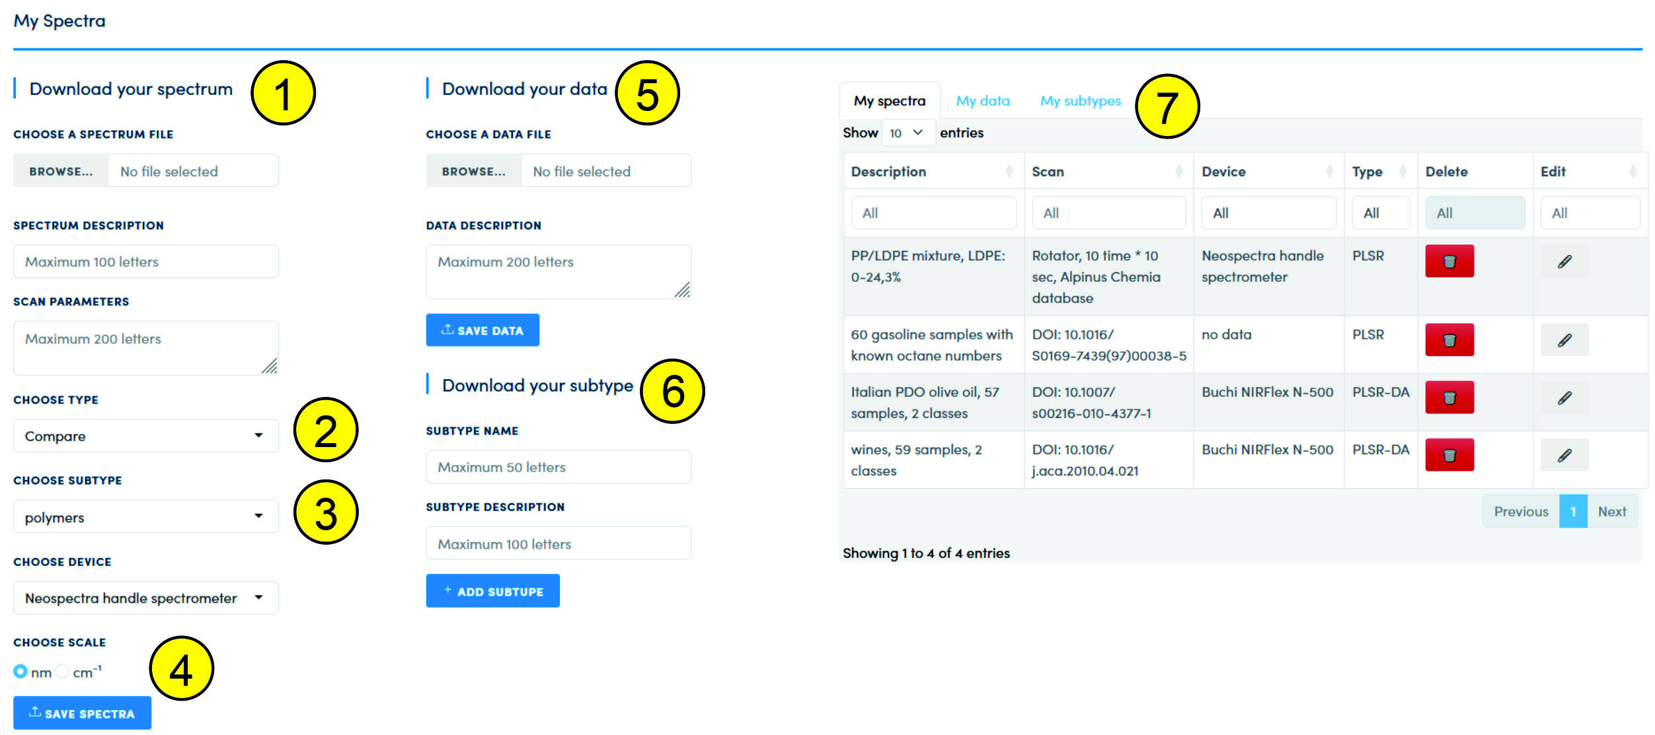
Task: Edit the 60 gasoline samples entry
Action: 1564,340
